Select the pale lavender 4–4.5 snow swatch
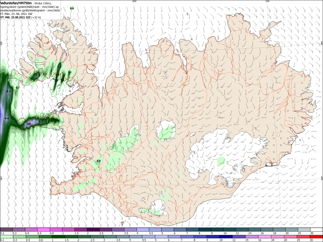Image resolution: width=323 pixels, height=242 pixels. [143, 230]
